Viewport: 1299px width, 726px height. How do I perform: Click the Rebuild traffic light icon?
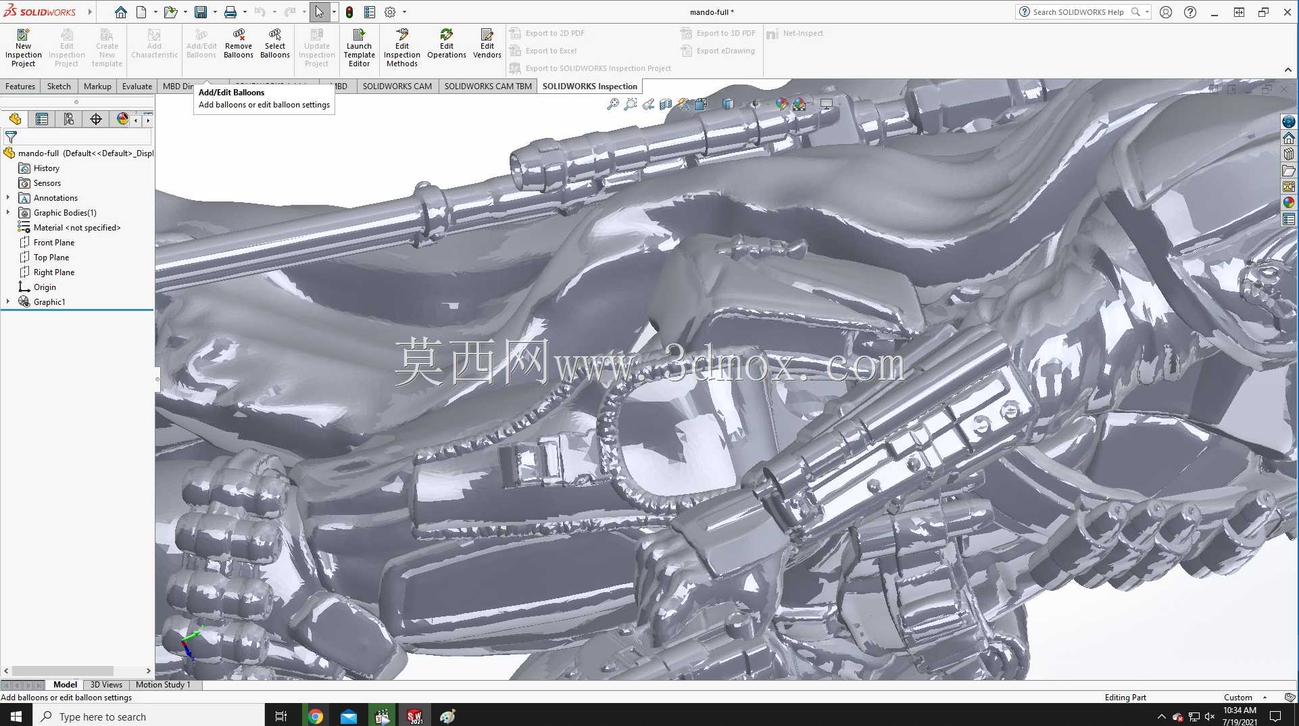click(349, 12)
